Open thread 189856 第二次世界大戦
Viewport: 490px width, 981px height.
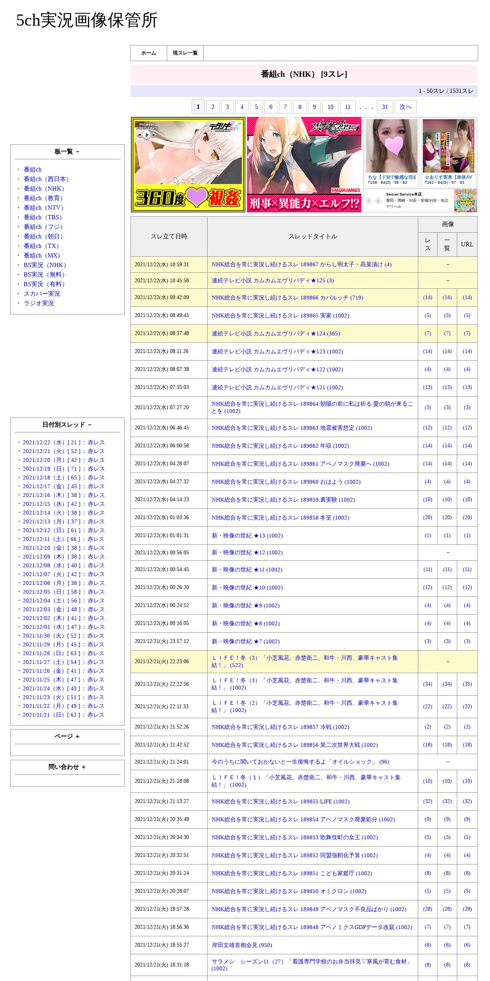[x=295, y=745]
